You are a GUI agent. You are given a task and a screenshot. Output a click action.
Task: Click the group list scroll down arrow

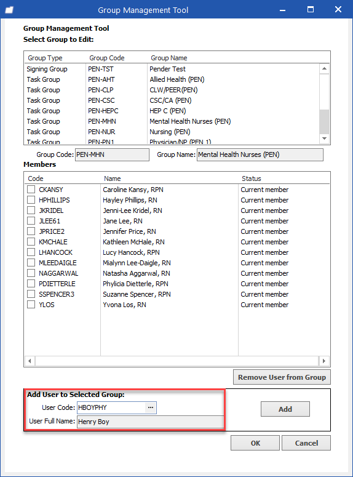point(325,138)
